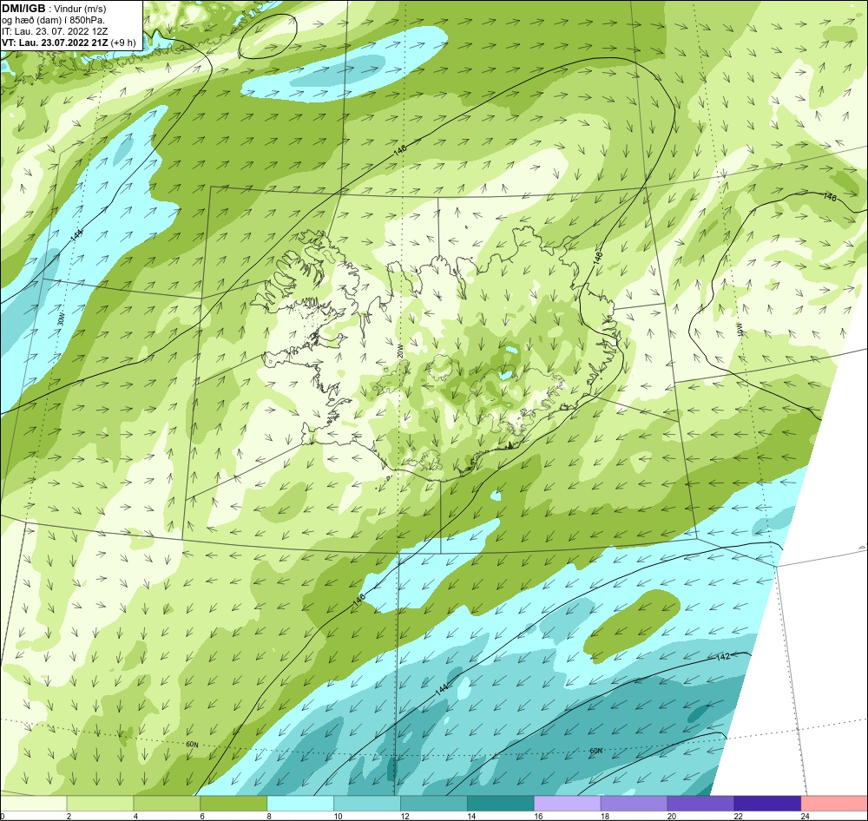The width and height of the screenshot is (868, 821).
Task: Pick the 4–6 m/s green legend swatch
Action: (x=167, y=803)
